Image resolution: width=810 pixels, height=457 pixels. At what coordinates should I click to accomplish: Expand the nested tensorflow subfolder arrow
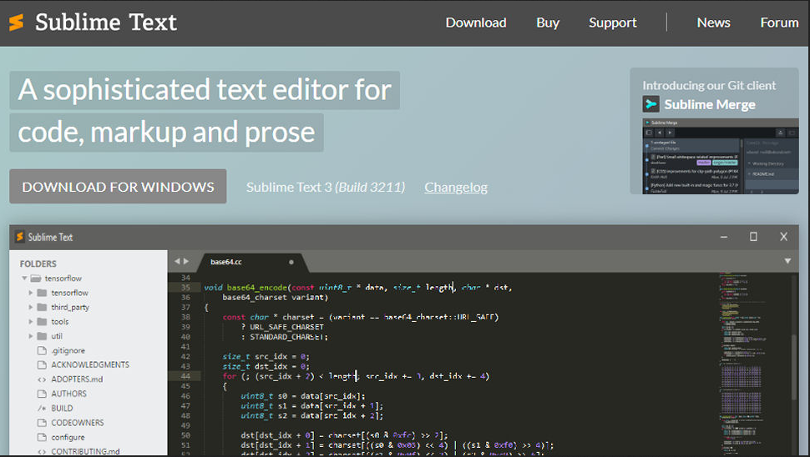[x=30, y=293]
